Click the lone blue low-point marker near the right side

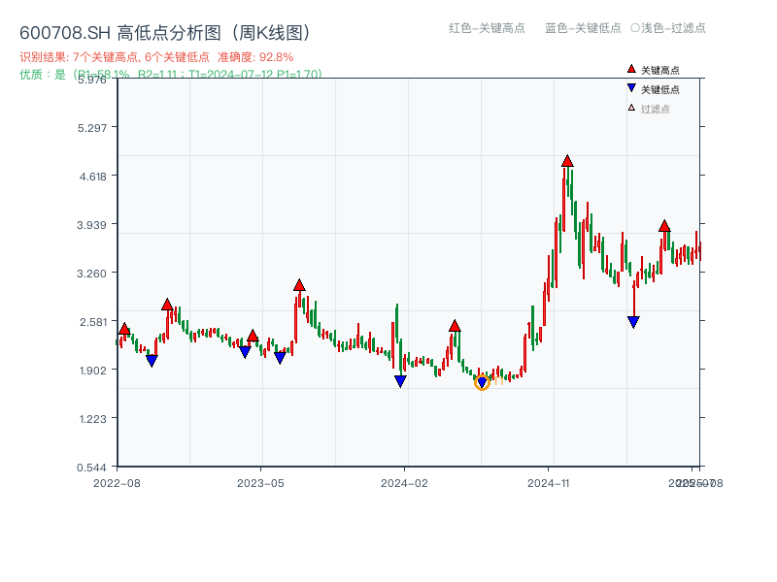tap(633, 320)
